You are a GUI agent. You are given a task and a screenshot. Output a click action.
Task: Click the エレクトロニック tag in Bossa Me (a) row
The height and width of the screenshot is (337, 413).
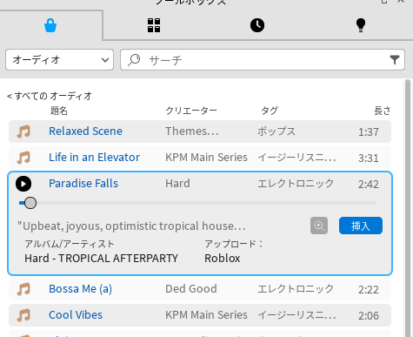click(296, 289)
